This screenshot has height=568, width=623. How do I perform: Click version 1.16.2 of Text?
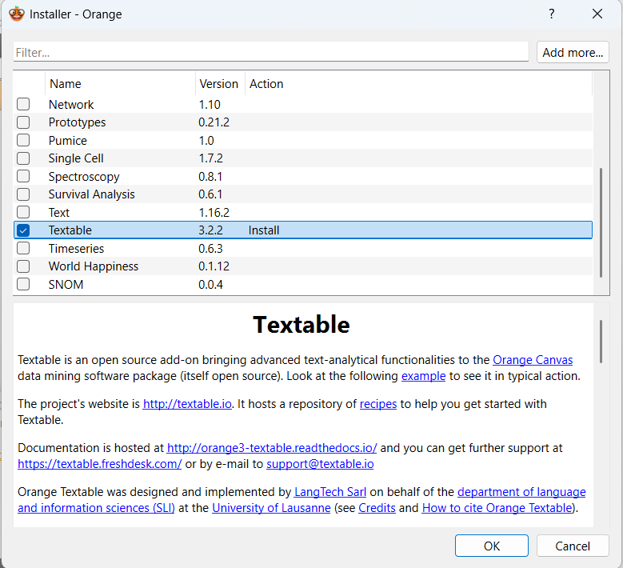[214, 212]
